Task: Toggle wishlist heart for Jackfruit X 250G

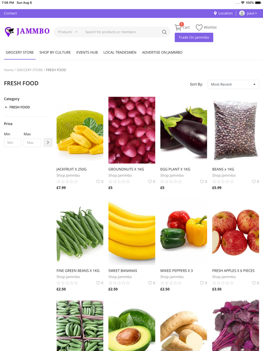Action: point(98,182)
